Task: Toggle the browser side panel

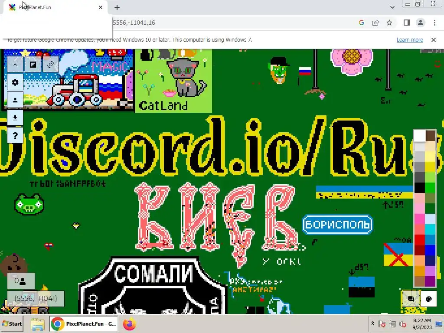Action: (x=407, y=23)
